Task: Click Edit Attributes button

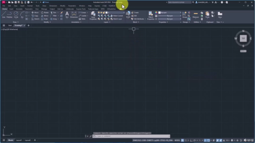Action: pyautogui.click(x=137, y=19)
